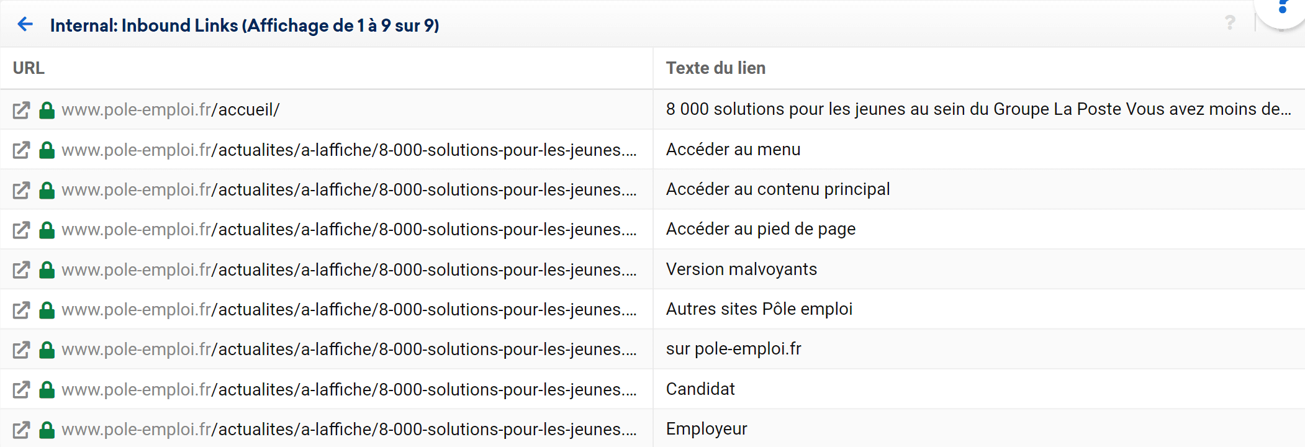Click the gray question mark help icon

[x=1229, y=24]
